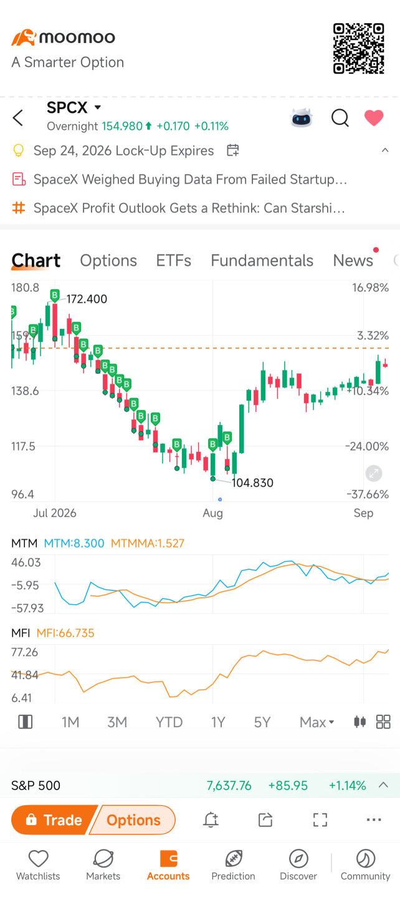Go to Prediction in bottom navigation
Screen dimensions: 400x920
coord(234,865)
